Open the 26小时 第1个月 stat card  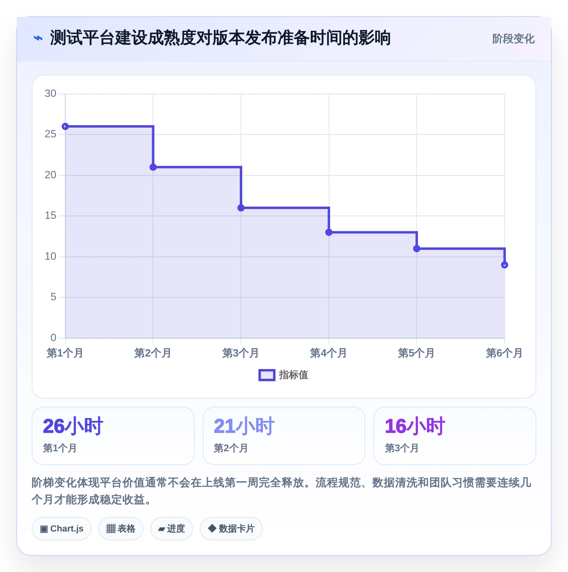coord(113,436)
